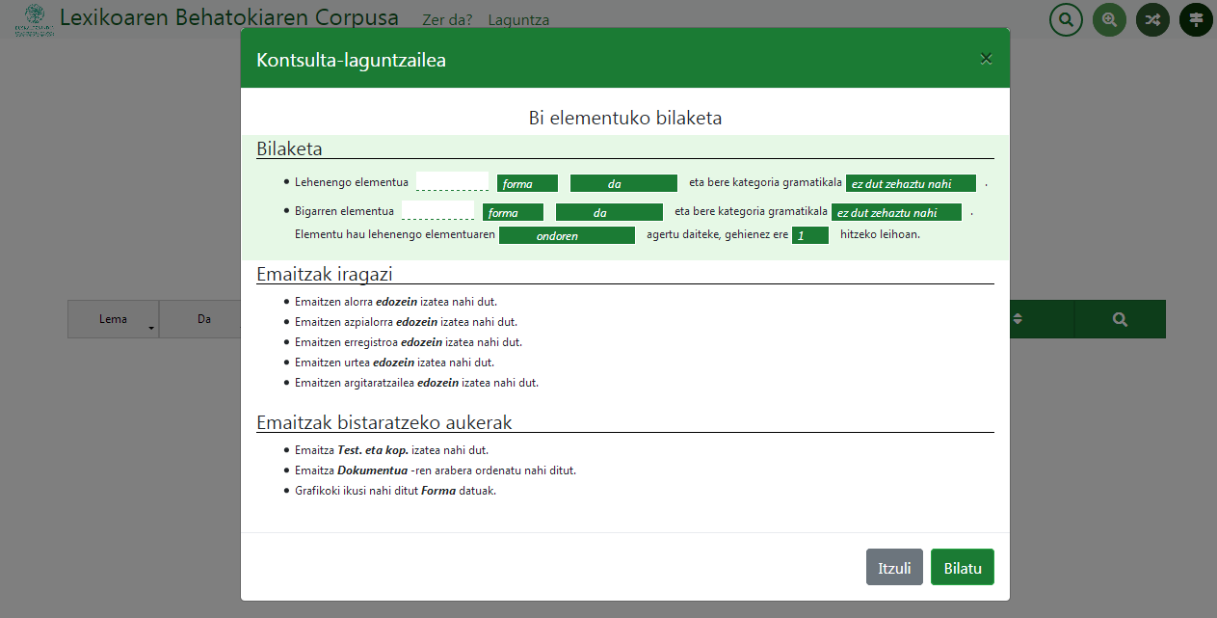Open the 'ondoren' position dropdown

tap(567, 235)
